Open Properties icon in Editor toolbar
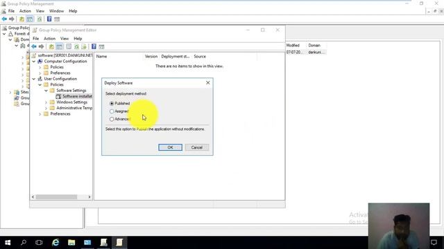 point(69,46)
